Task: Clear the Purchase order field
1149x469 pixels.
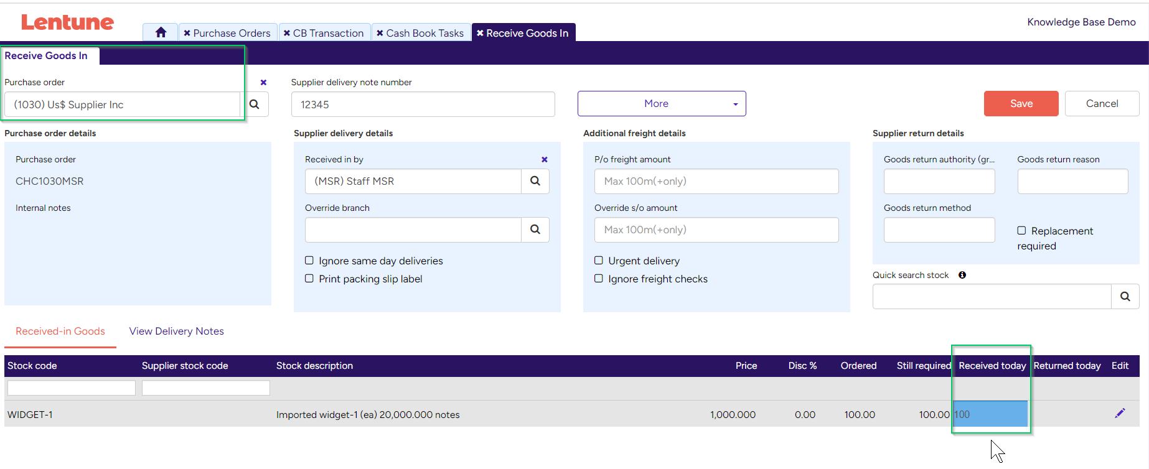Action: [263, 82]
